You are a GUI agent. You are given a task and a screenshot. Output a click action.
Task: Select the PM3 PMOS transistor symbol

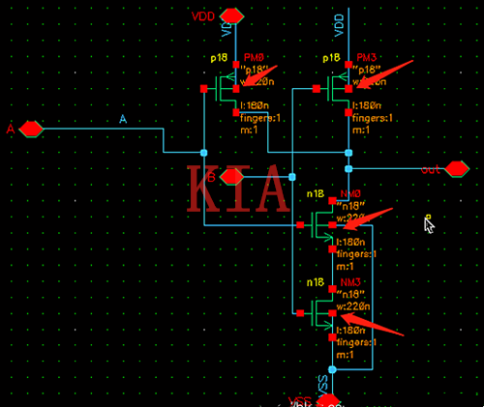(333, 89)
